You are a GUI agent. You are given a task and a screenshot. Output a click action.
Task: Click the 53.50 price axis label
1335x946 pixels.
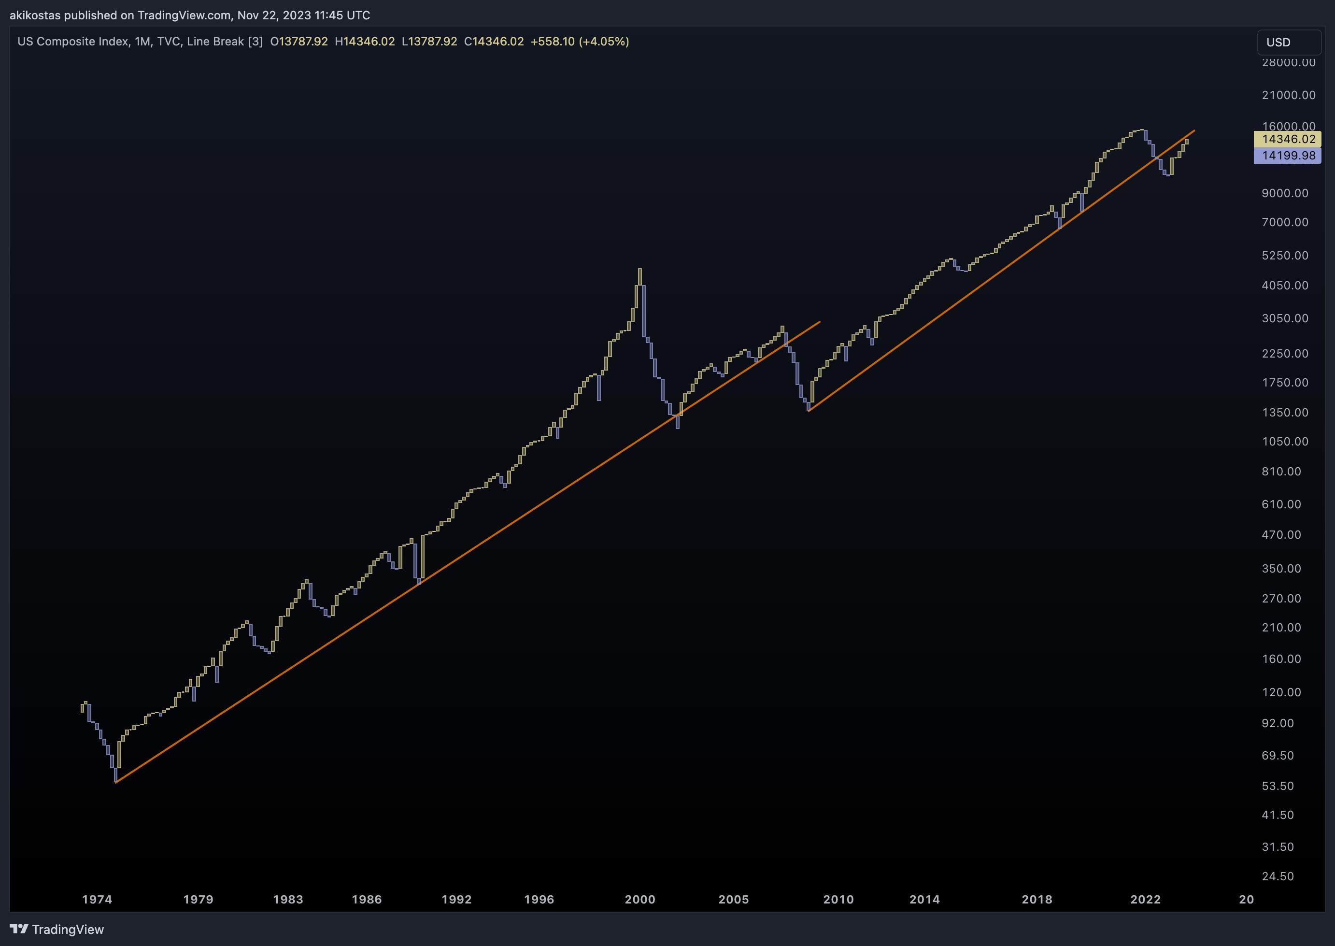point(1278,786)
